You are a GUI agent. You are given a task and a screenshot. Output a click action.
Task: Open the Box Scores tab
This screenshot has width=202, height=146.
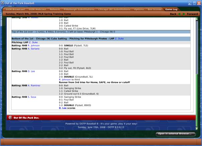(155, 9)
